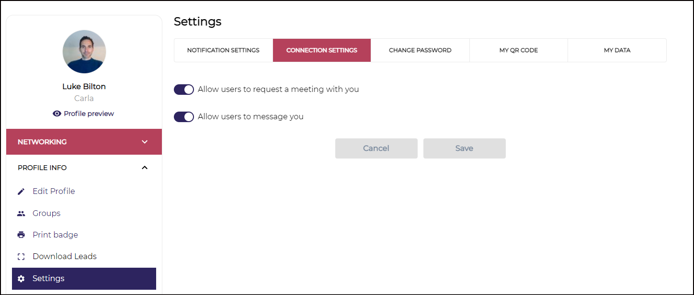Screen dimensions: 694x295
Task: Click the eye icon for Profile preview
Action: pos(57,113)
